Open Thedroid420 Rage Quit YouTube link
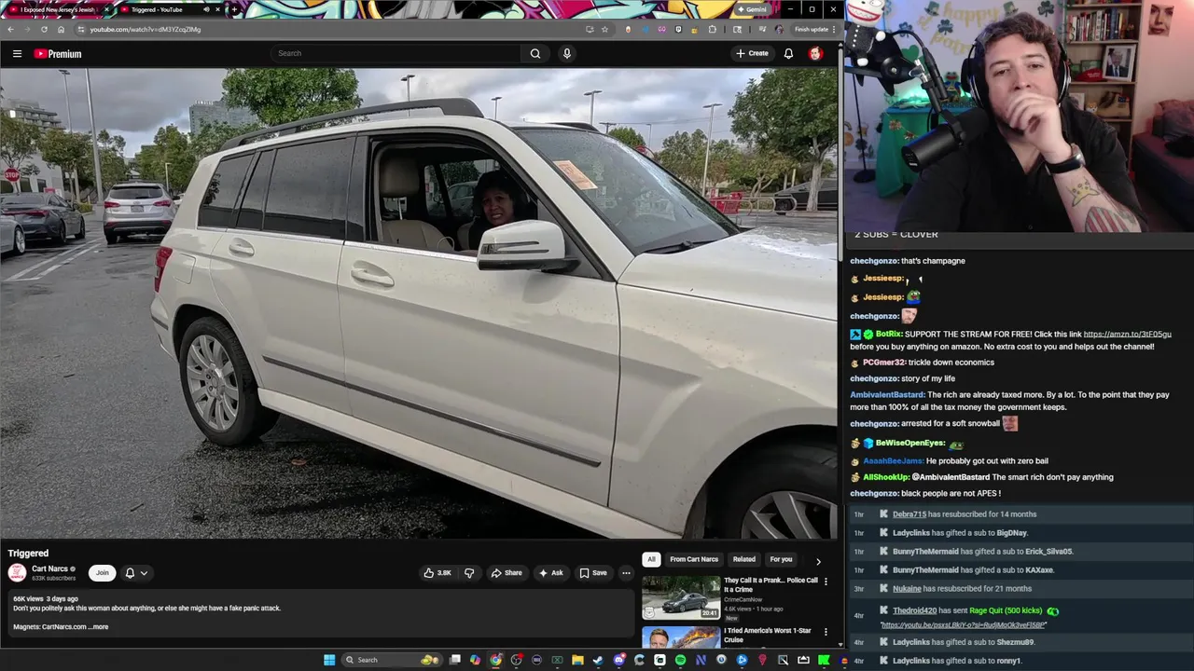Screen dimensions: 1194x671 pyautogui.click(x=963, y=625)
